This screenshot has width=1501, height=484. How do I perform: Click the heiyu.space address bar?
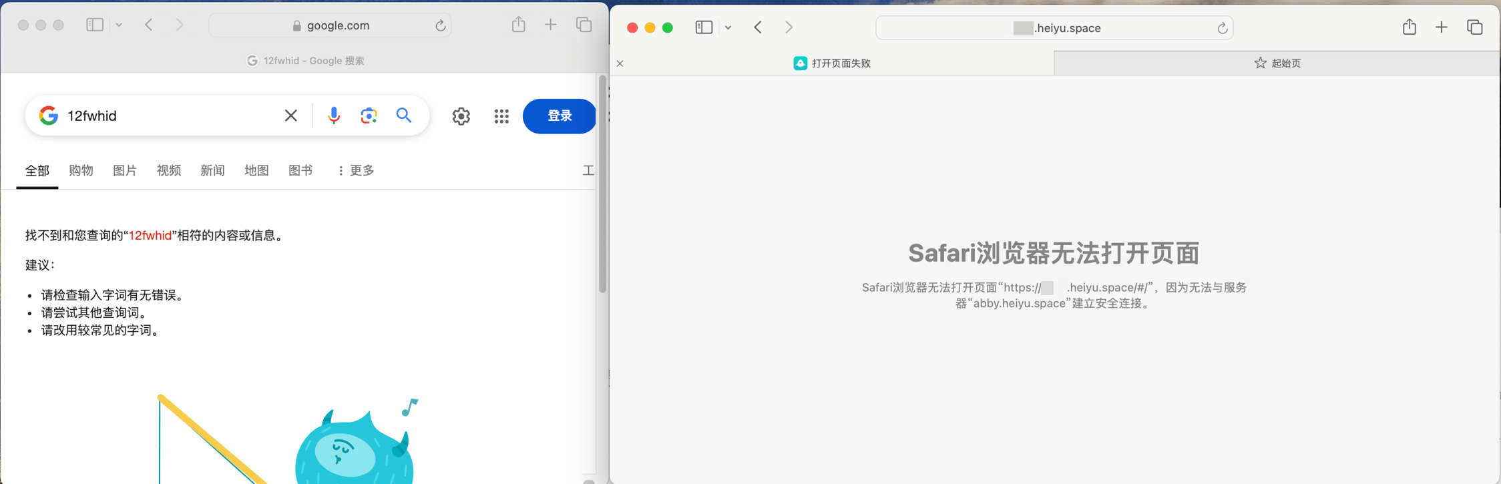point(1054,28)
